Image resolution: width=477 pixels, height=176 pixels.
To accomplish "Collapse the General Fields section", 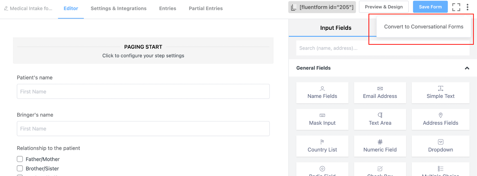I will coord(467,68).
